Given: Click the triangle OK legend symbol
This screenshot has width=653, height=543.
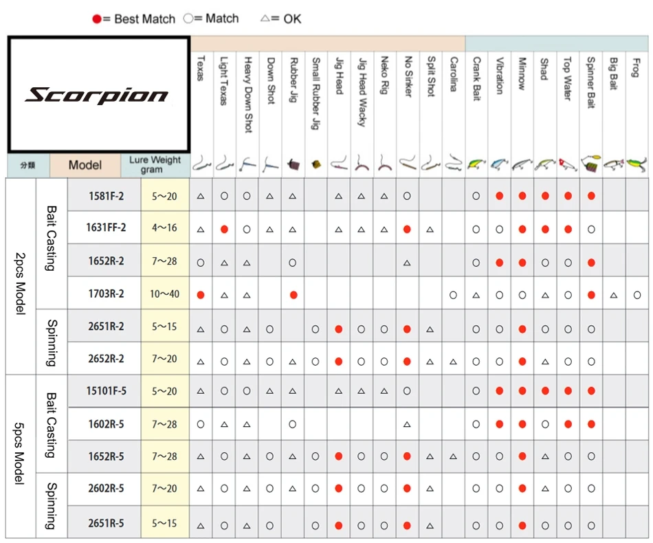Looking at the screenshot, I should click(x=265, y=19).
